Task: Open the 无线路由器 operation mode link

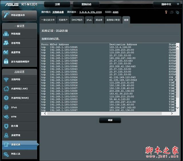Action: pyautogui.click(x=58, y=12)
